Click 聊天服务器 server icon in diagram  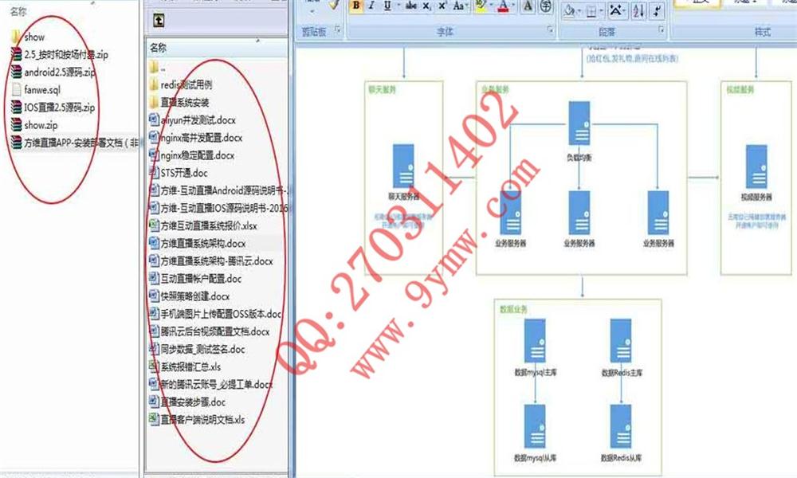403,167
